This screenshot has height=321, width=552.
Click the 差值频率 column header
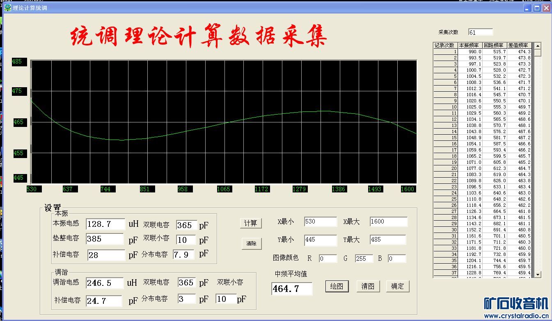click(519, 45)
